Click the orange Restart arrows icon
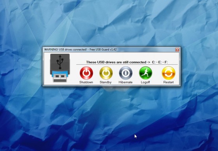The height and width of the screenshot is (151, 218). tap(169, 73)
